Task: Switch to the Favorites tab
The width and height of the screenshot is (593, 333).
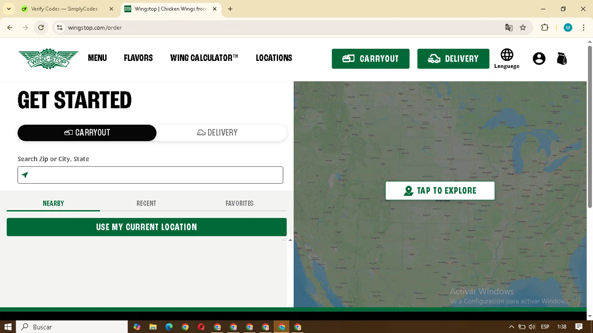Action: (240, 203)
